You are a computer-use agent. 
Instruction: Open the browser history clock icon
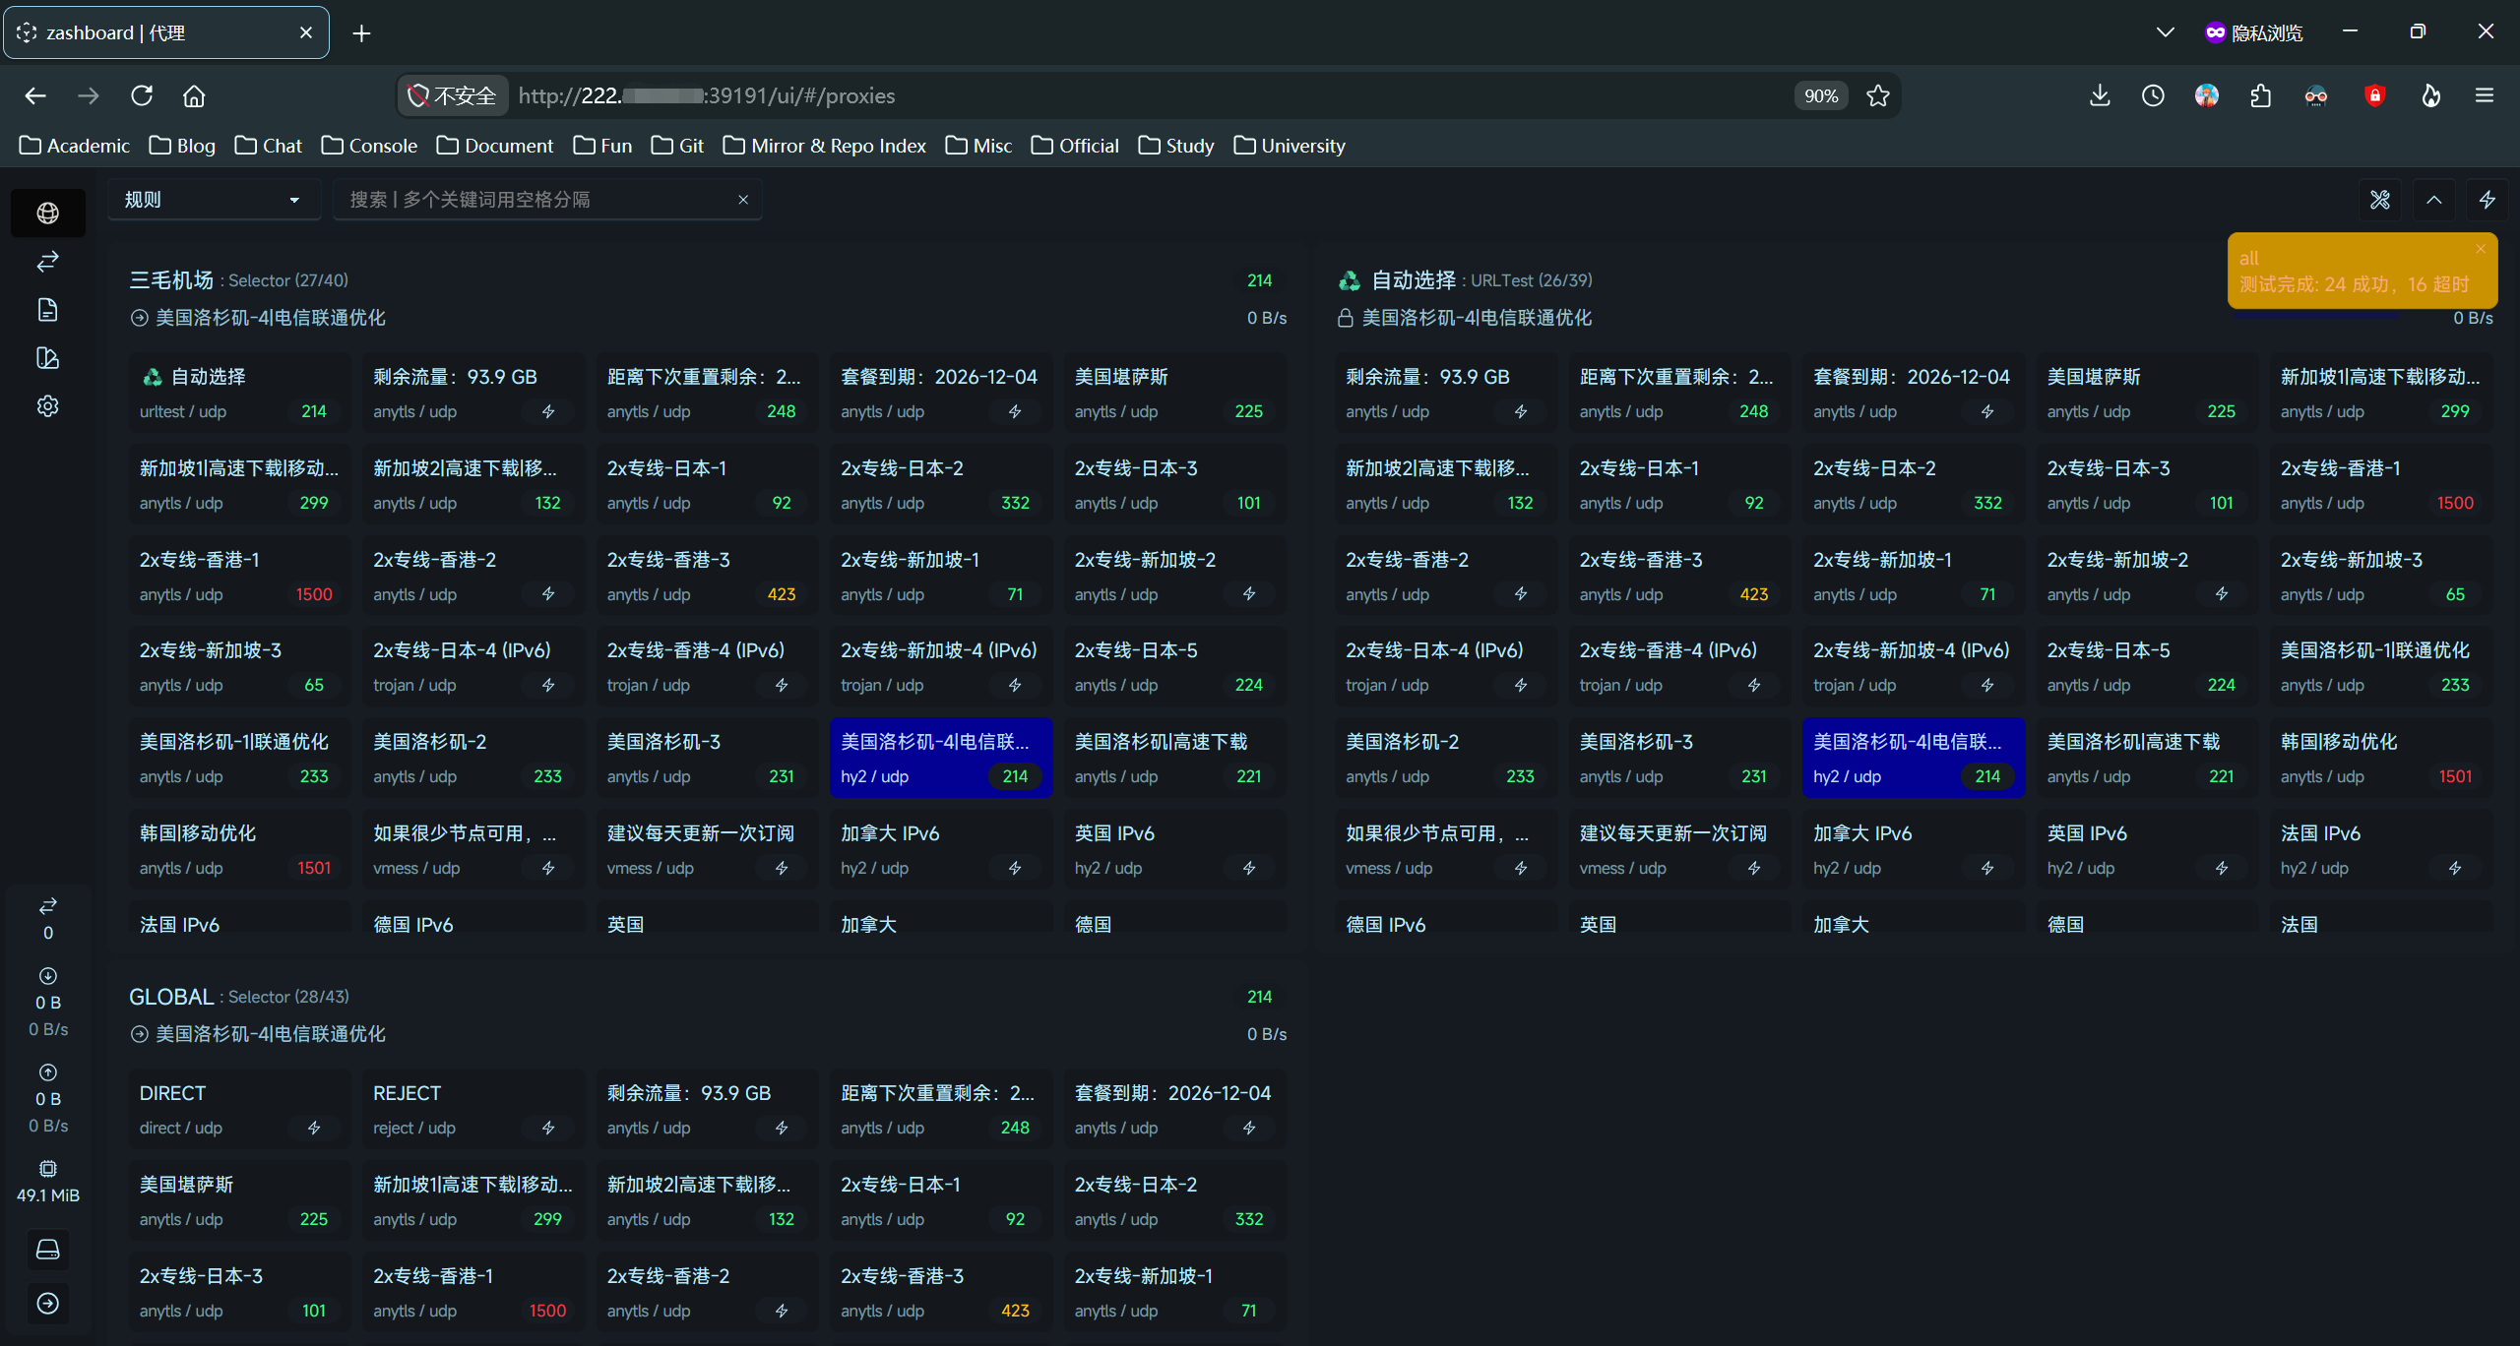(2153, 95)
